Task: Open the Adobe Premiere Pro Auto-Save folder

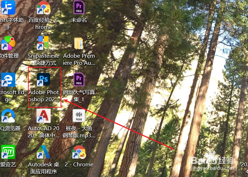Action: tap(79, 44)
